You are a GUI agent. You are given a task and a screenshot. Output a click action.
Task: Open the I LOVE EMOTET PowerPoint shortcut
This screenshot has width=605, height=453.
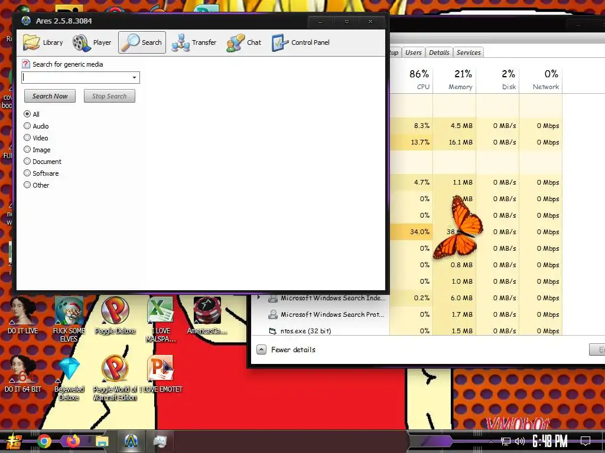[x=161, y=373]
